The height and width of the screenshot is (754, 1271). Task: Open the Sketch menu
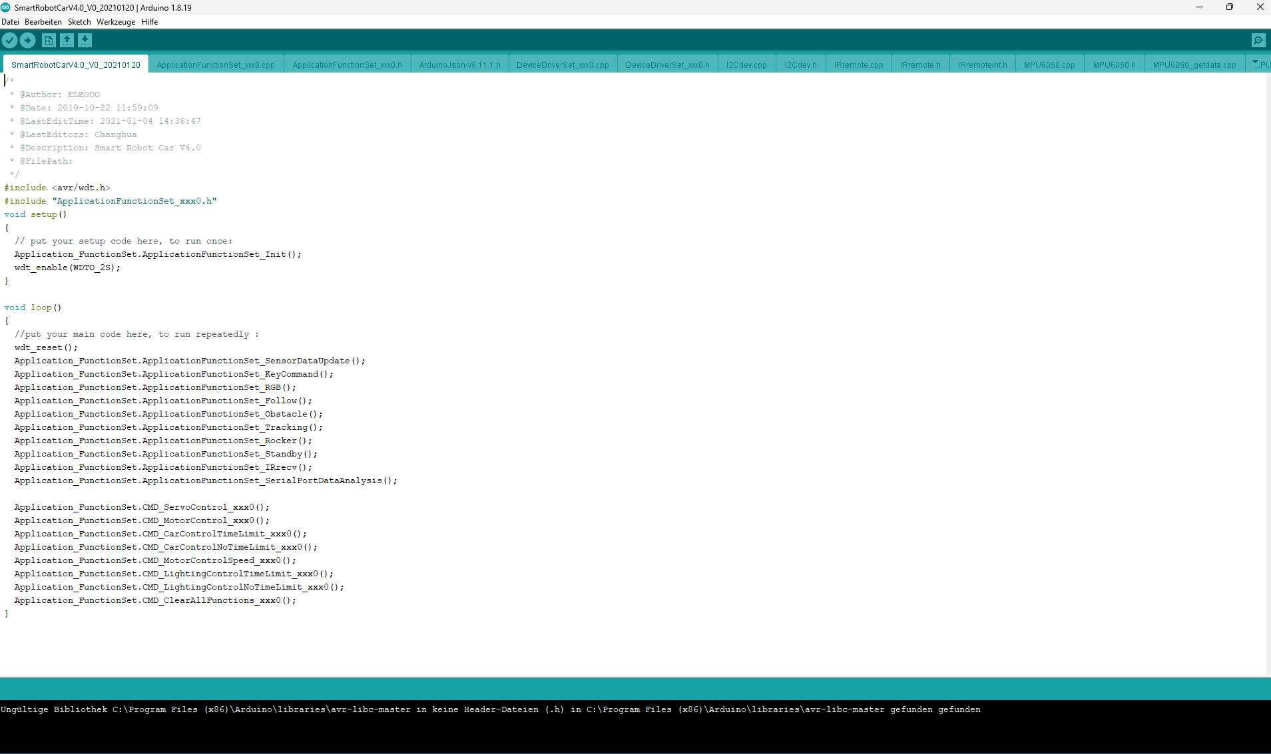[79, 22]
